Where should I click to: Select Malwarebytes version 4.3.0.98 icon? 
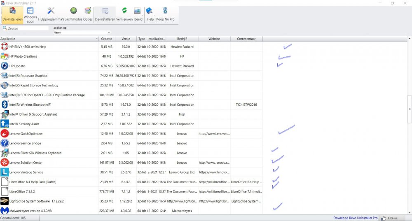[x=5, y=211]
